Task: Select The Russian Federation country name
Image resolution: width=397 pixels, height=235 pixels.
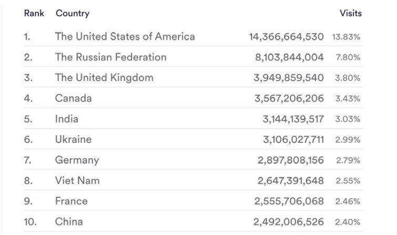Action: 110,57
